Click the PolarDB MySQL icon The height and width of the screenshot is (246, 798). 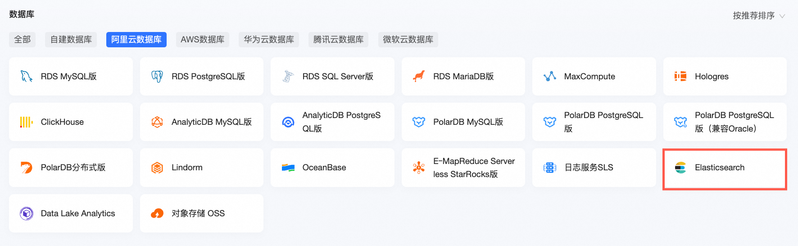point(419,122)
